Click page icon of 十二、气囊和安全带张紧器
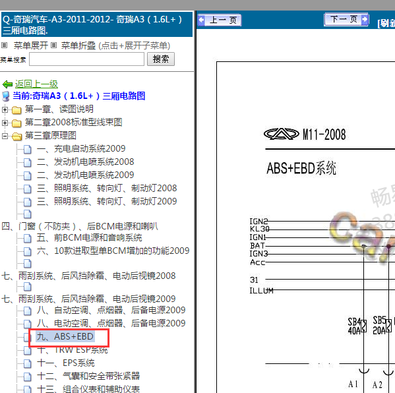 [28, 377]
